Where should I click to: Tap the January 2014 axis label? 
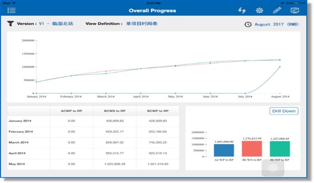coord(36,97)
